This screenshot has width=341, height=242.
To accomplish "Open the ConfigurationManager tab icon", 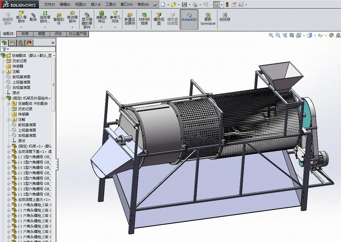I will click(x=20, y=43).
